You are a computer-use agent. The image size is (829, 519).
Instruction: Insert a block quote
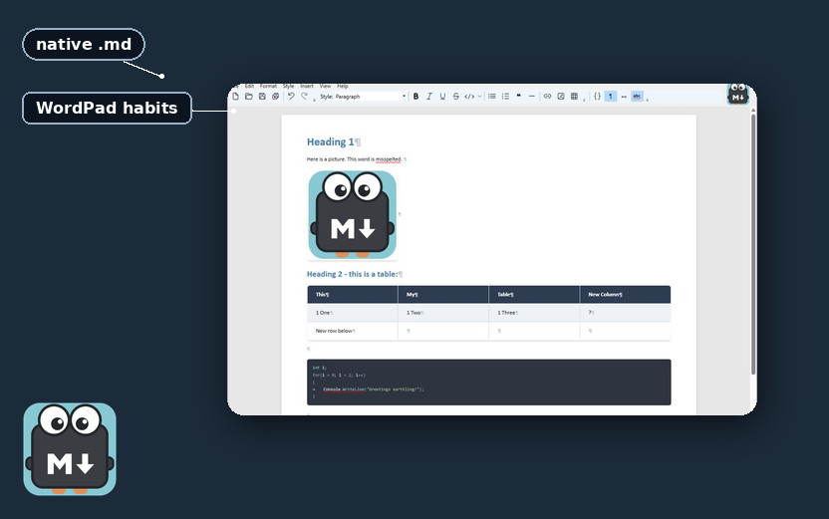point(519,97)
